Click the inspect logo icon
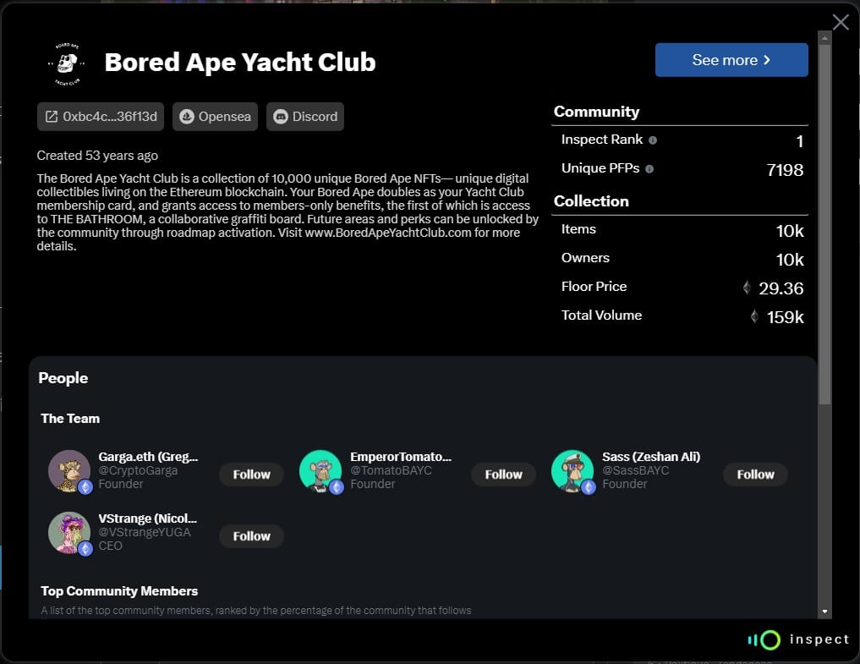 (x=764, y=639)
